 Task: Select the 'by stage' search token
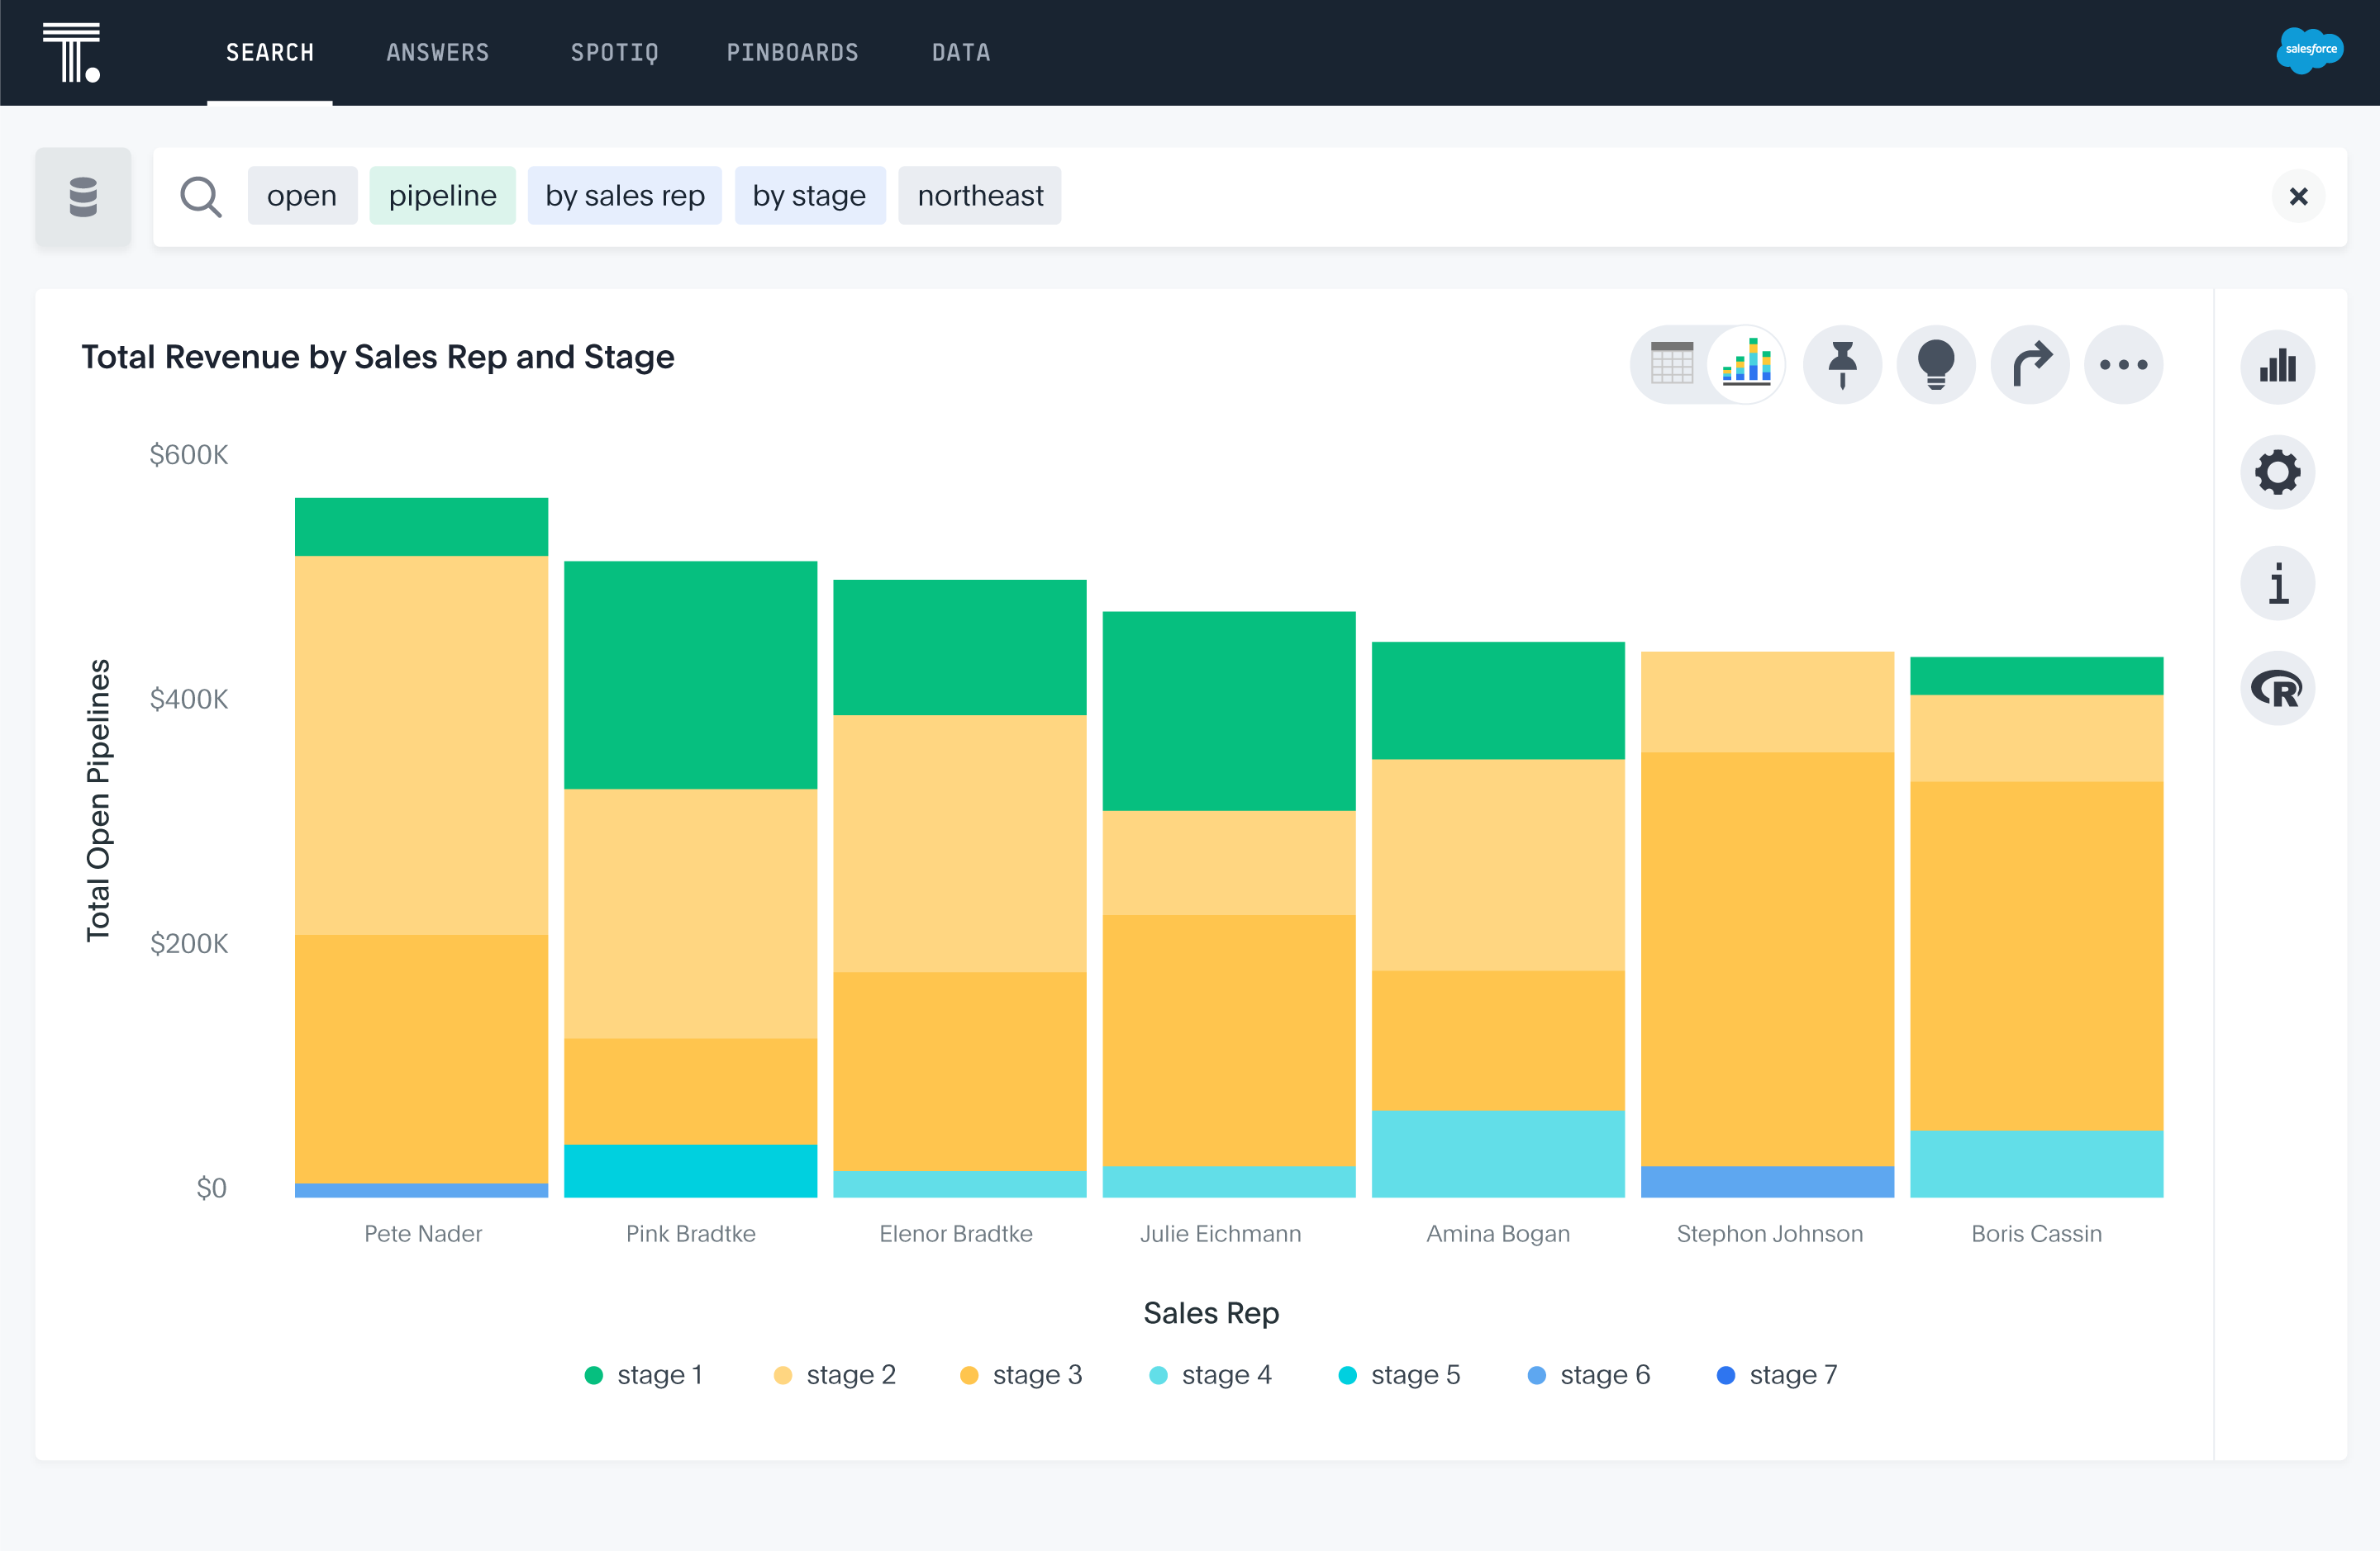810,195
